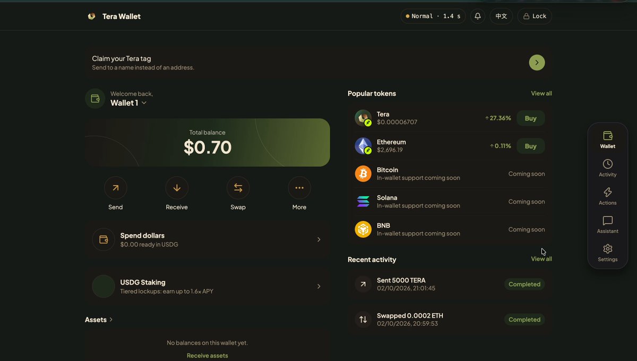
Task: Lock the wallet with Lock button
Action: point(535,16)
